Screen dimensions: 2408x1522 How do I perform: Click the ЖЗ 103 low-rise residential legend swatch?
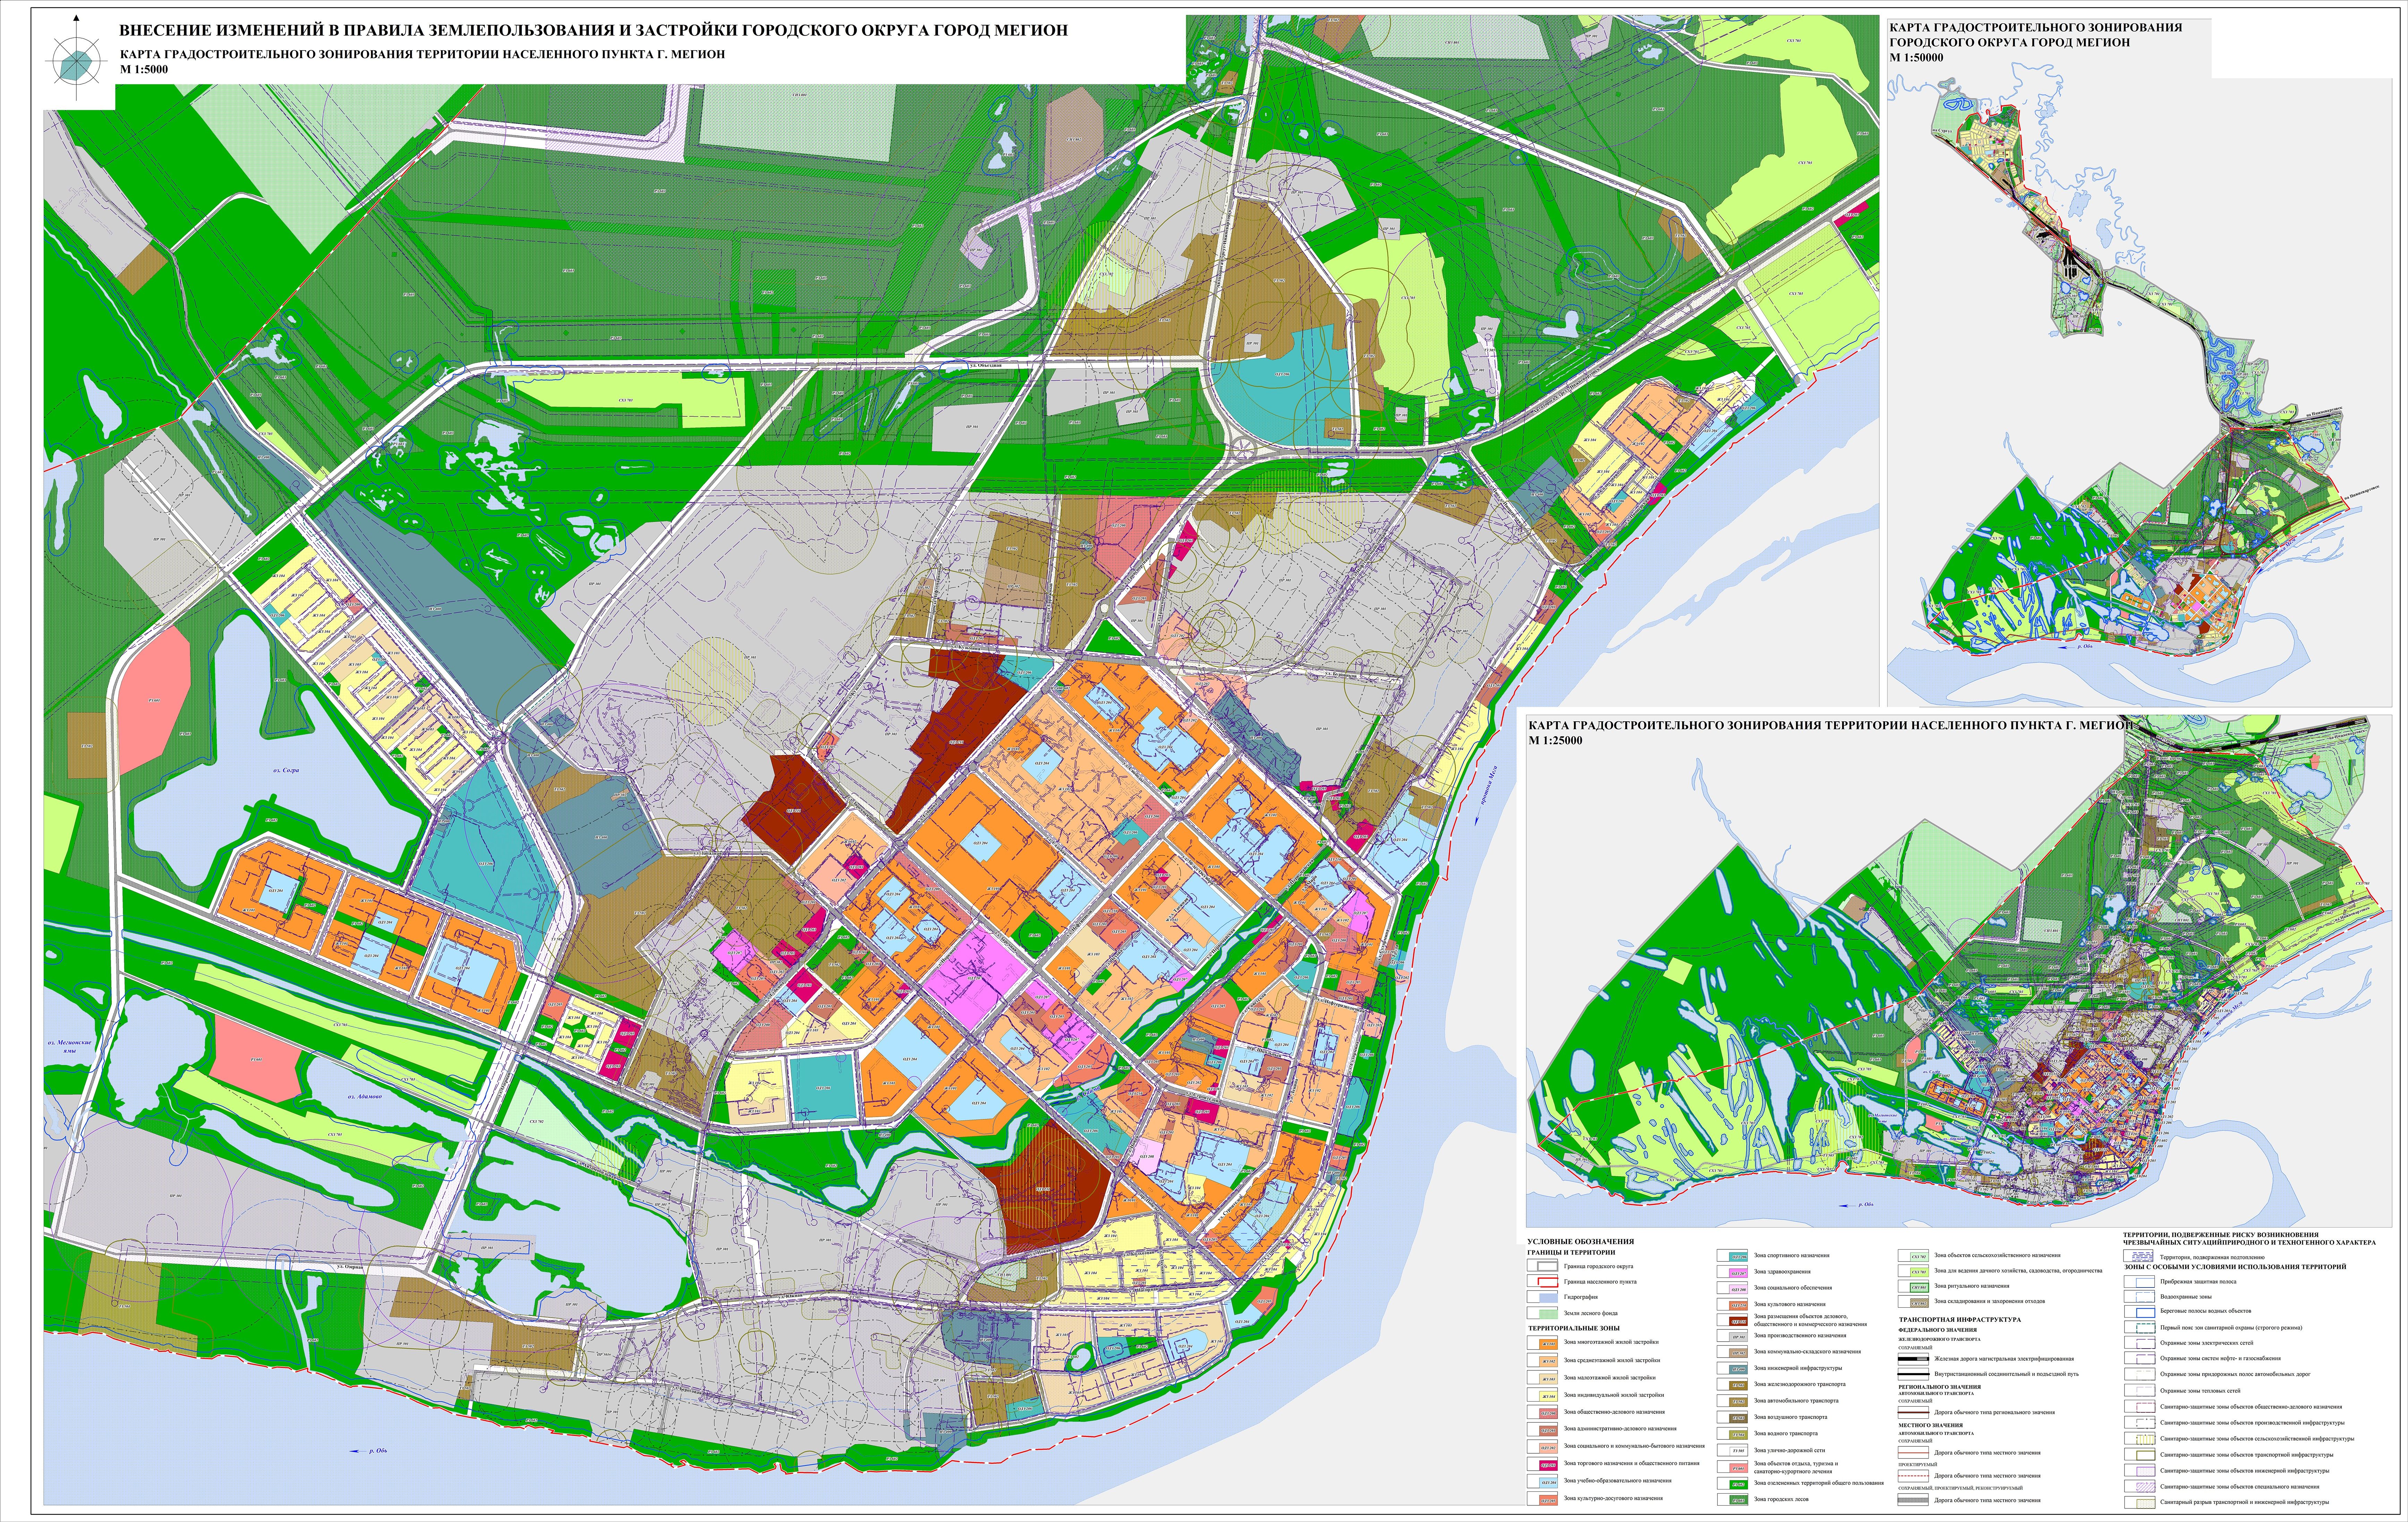click(x=1549, y=1379)
